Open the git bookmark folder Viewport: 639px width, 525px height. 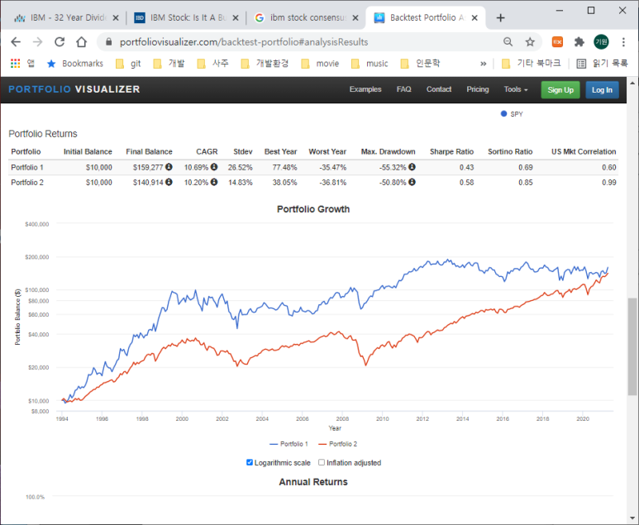coord(128,64)
